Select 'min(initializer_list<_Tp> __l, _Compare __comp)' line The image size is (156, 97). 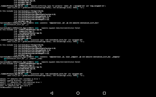tap(23, 59)
